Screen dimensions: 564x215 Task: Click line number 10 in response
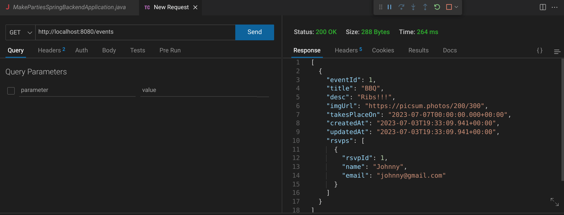296,141
